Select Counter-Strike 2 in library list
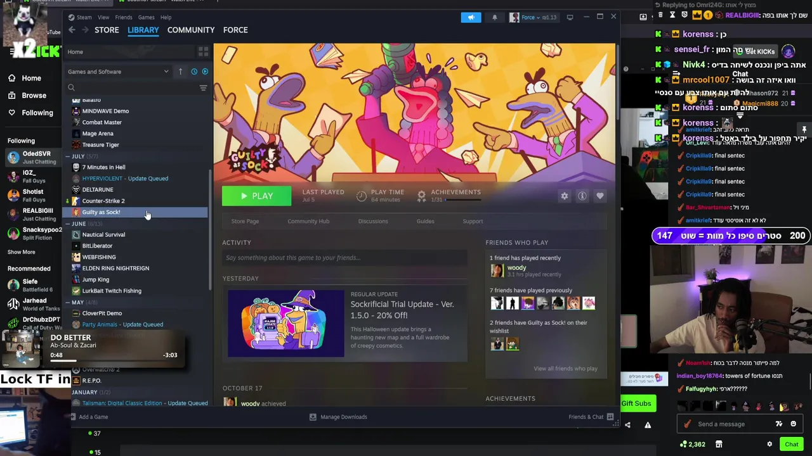The image size is (812, 456). [103, 201]
